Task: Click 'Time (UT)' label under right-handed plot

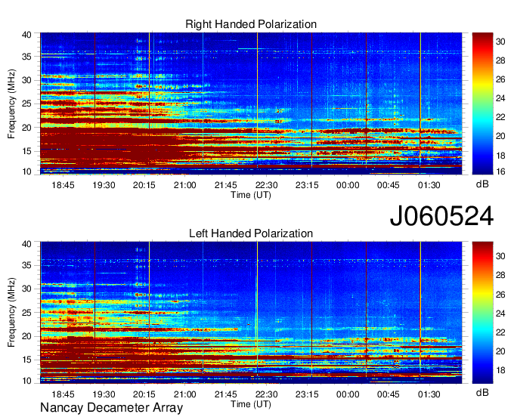Action: [x=251, y=195]
